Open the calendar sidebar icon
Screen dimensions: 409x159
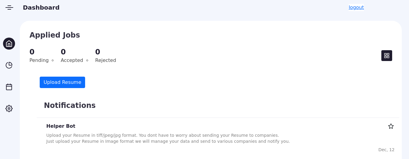(x=9, y=87)
